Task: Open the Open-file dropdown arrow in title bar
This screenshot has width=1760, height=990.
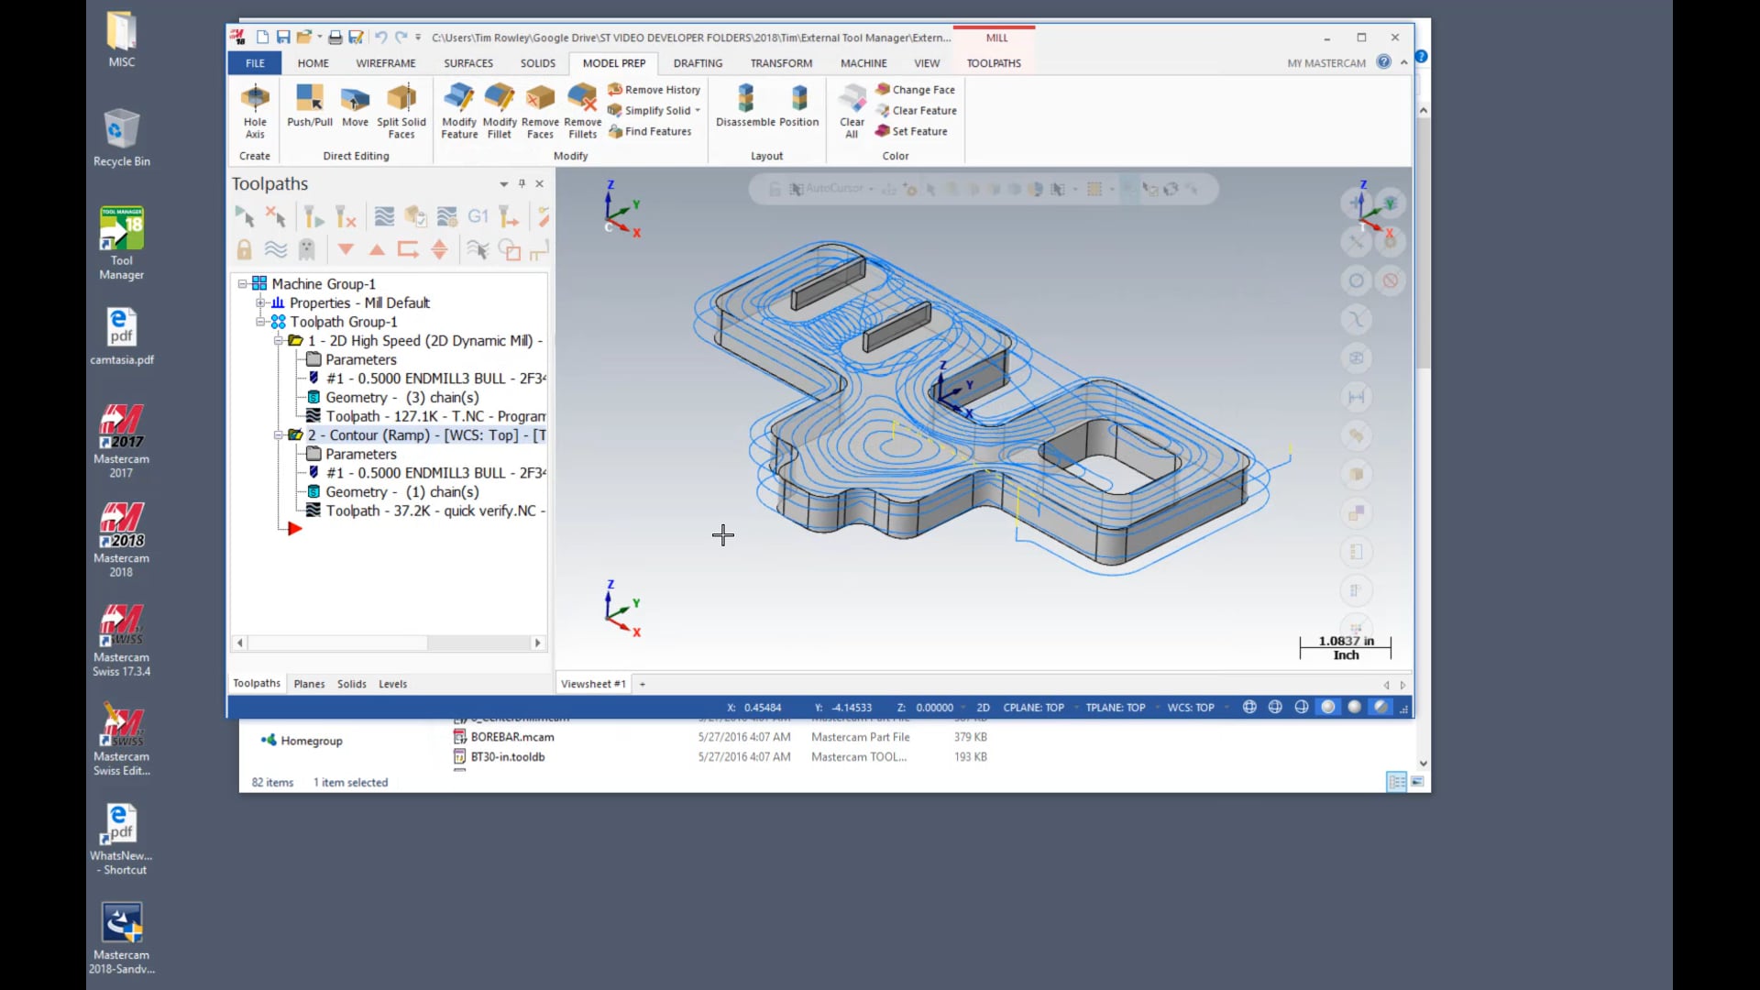Action: point(319,38)
